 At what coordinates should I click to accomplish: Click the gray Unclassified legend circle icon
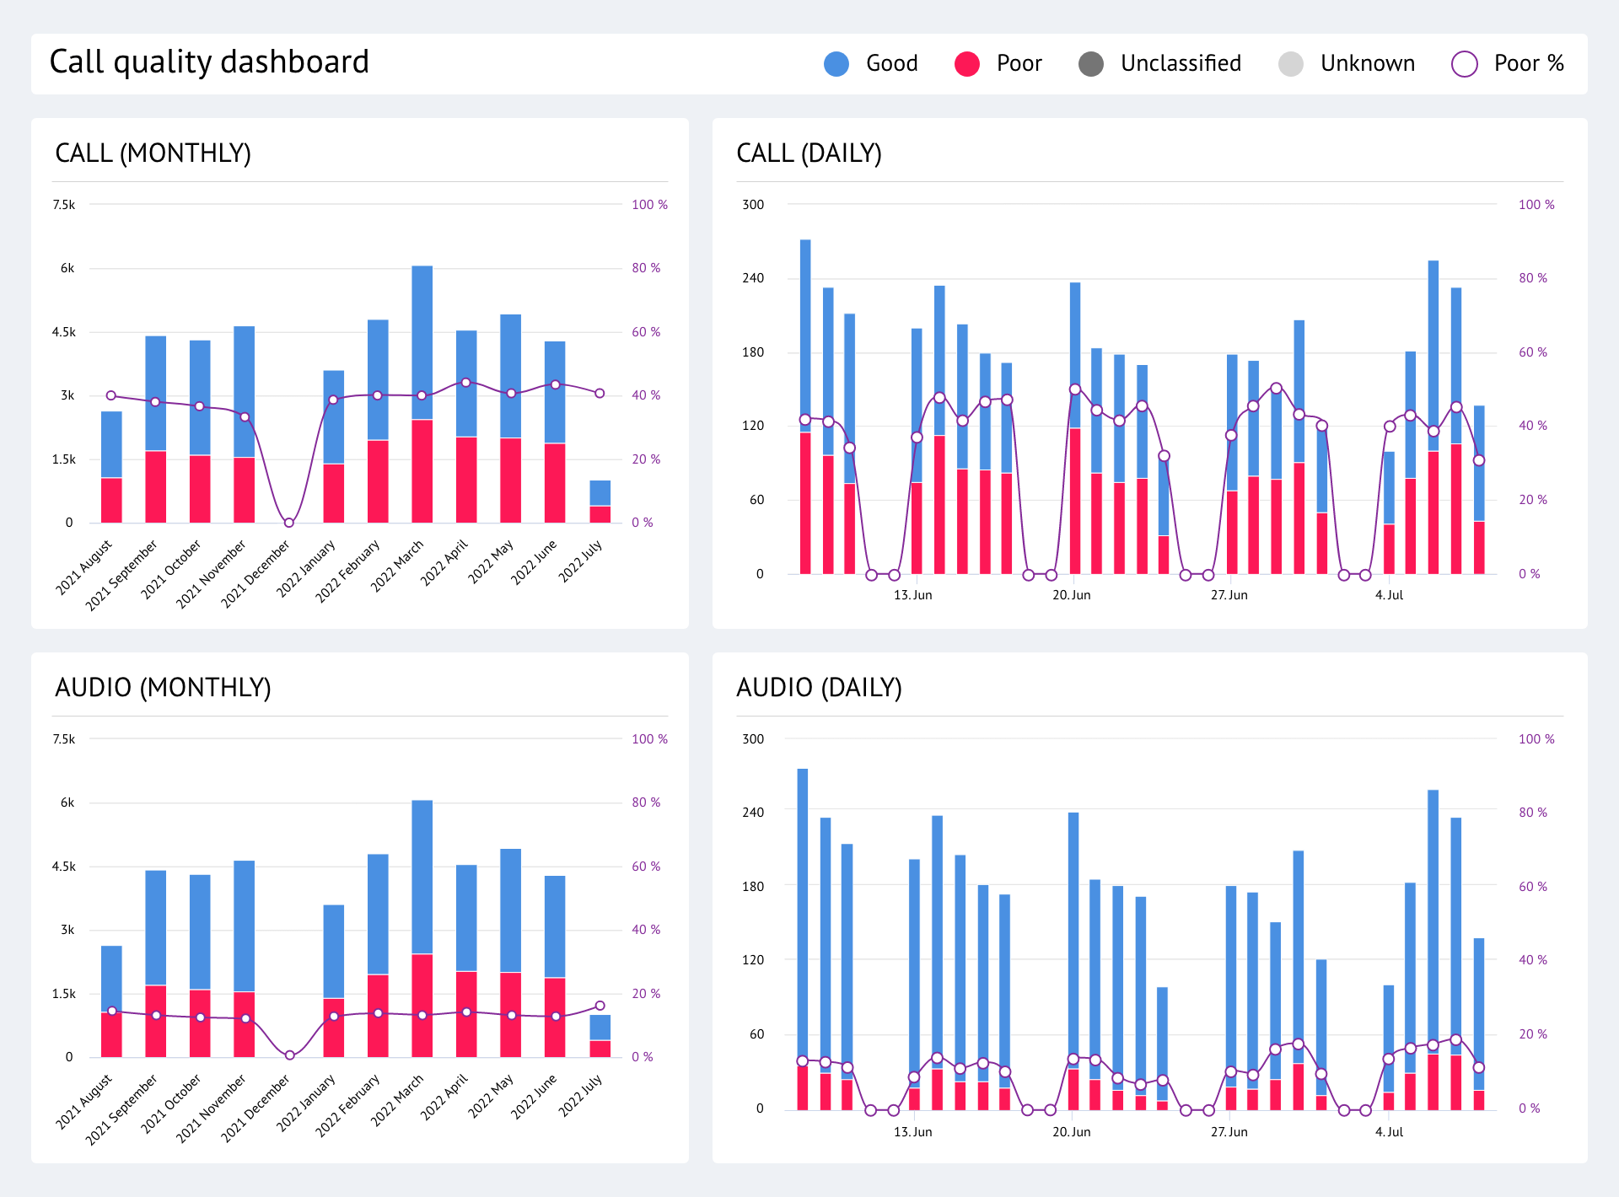point(1090,63)
